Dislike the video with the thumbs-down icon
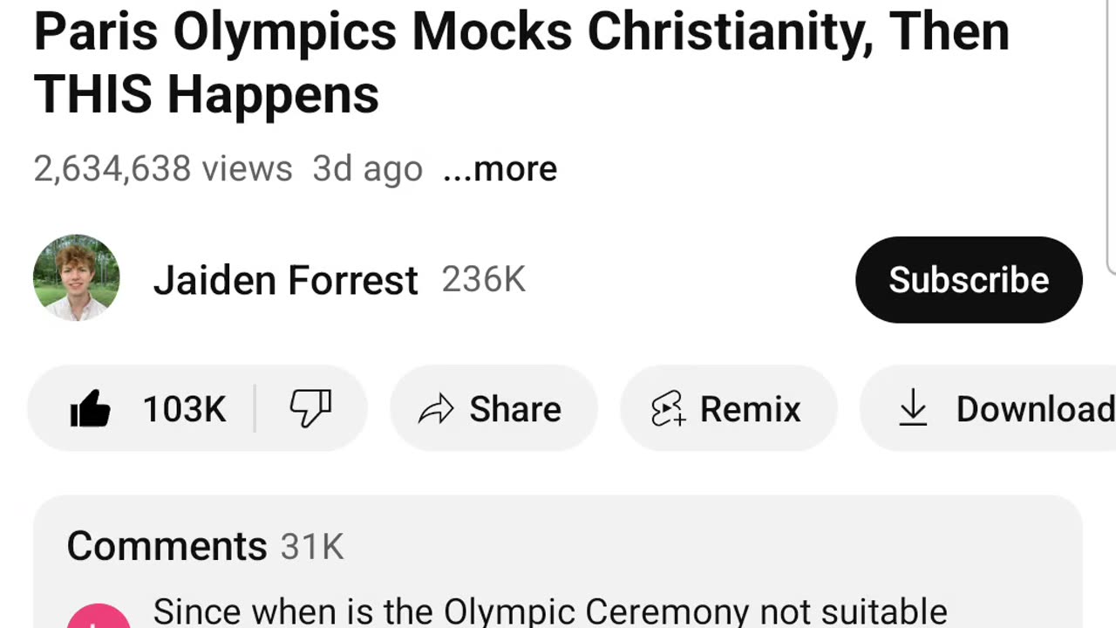This screenshot has width=1116, height=628. coord(310,408)
